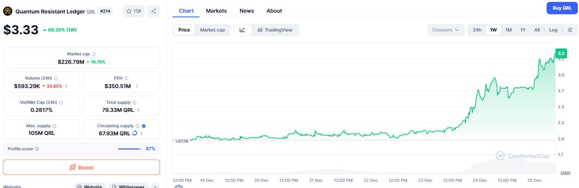
Task: Click the Quantum Resistant Ledger coin logo
Action: 8,11
